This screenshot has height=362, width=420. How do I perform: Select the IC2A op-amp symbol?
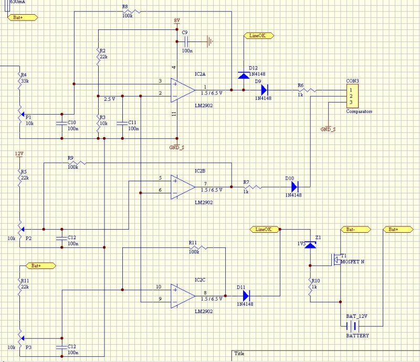[x=183, y=90]
